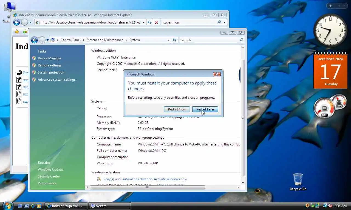Screen dimensions: 351x210
Task: Open recent pages dropdown in System window
Action: pos(47,40)
